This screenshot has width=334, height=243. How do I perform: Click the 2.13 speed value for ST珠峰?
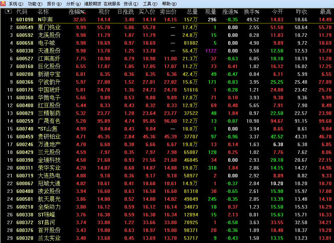[x=233, y=215]
